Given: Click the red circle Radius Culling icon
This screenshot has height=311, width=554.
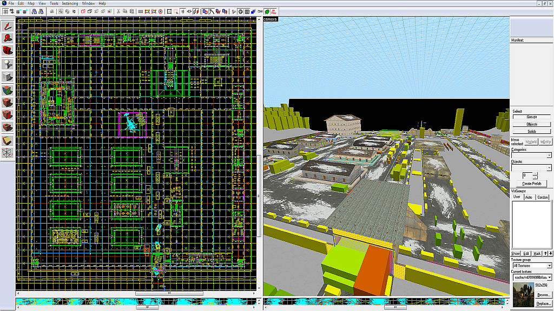Looking at the screenshot, I should click(x=160, y=12).
